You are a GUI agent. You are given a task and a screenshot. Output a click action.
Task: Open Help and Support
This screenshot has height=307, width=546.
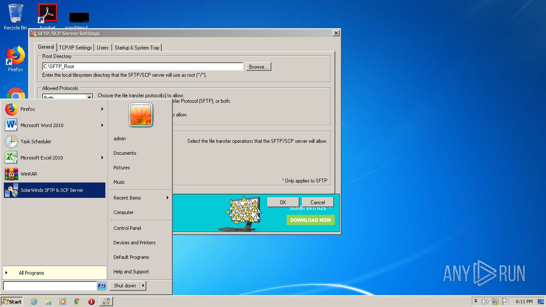tap(131, 272)
